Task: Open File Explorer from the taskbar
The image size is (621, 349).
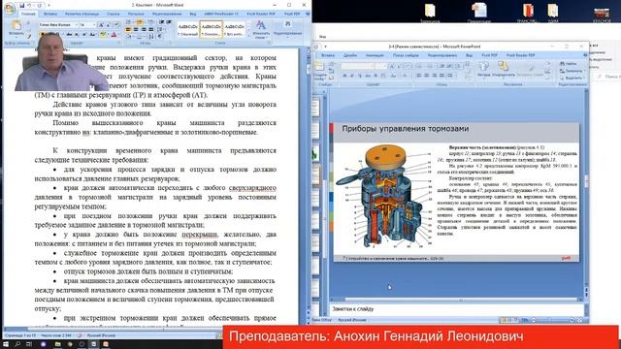Action: pos(58,344)
